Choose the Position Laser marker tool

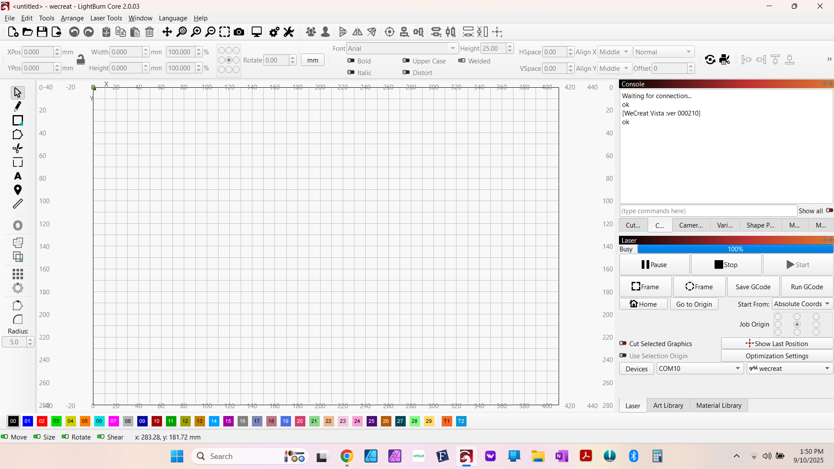click(18, 190)
